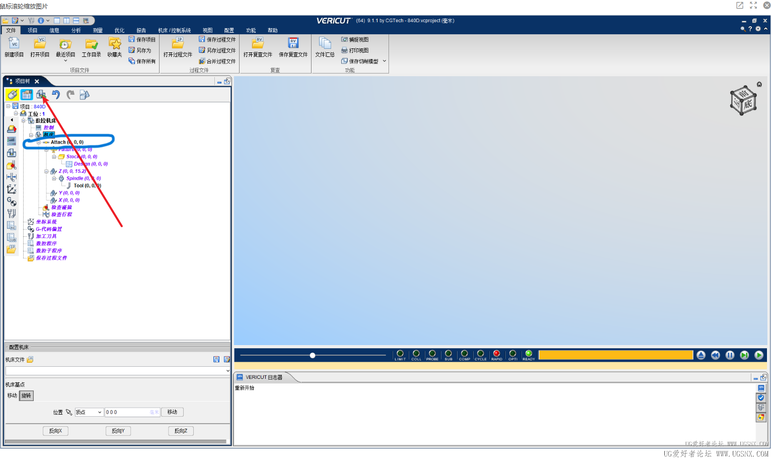771x460 pixels.
Task: Click the 反向Y button
Action: [x=118, y=431]
